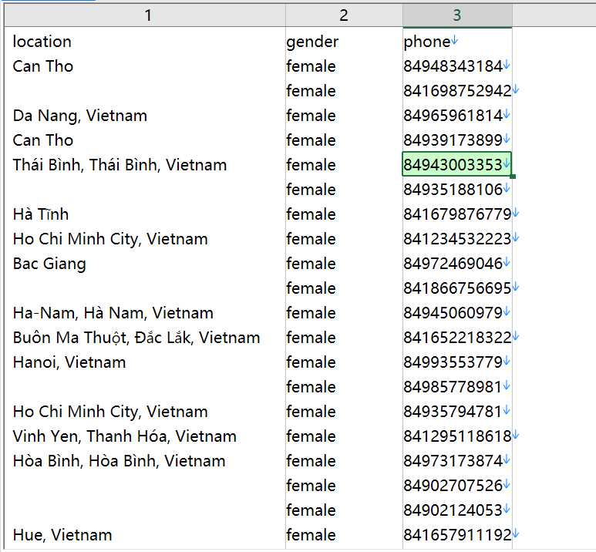
Task: Click gender cell beside 'Bac Giang'
Action: 344,264
